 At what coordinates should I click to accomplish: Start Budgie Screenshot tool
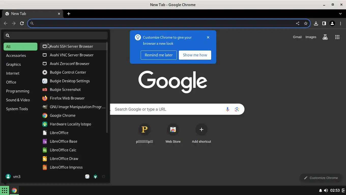(73, 89)
